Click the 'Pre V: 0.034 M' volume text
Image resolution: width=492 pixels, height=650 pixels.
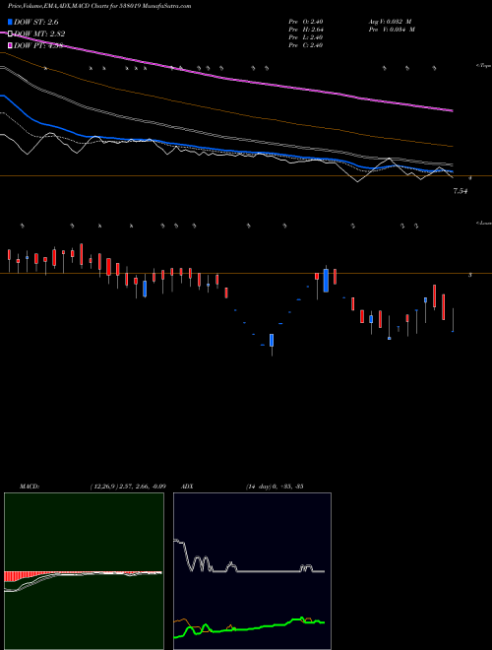point(392,30)
